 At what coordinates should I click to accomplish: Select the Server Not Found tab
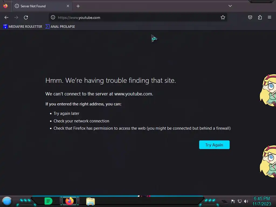click(42, 6)
